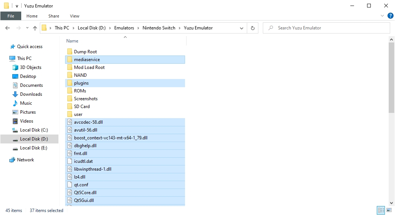Select Network in navigation pane
The image size is (395, 215).
pos(25,159)
